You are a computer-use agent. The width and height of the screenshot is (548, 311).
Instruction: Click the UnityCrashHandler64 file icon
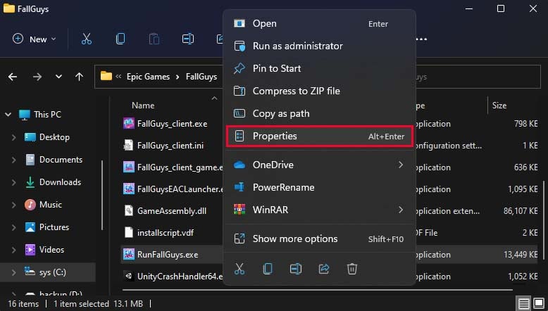[129, 276]
